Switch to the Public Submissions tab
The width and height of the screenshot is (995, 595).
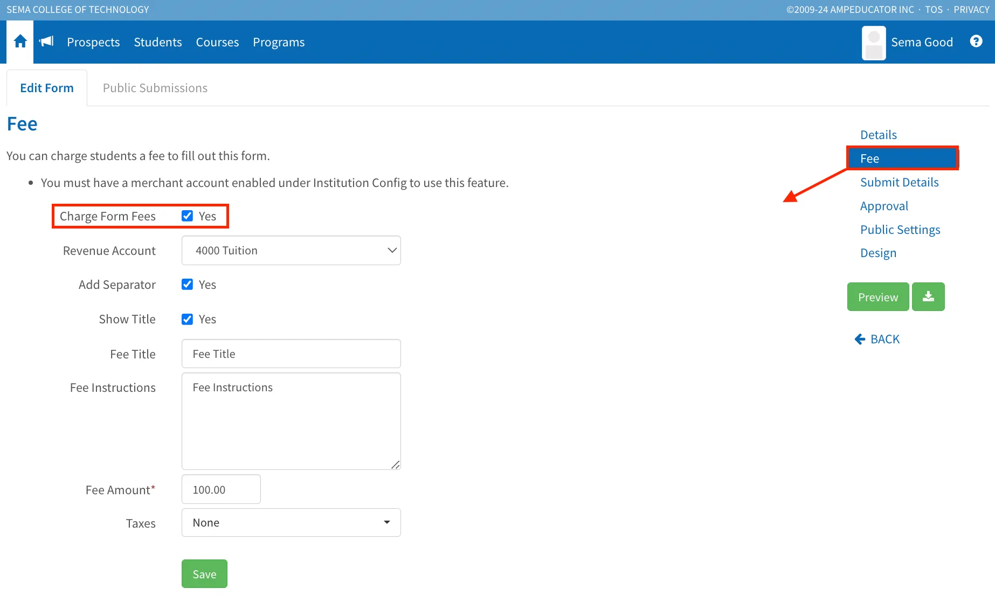[x=155, y=88]
